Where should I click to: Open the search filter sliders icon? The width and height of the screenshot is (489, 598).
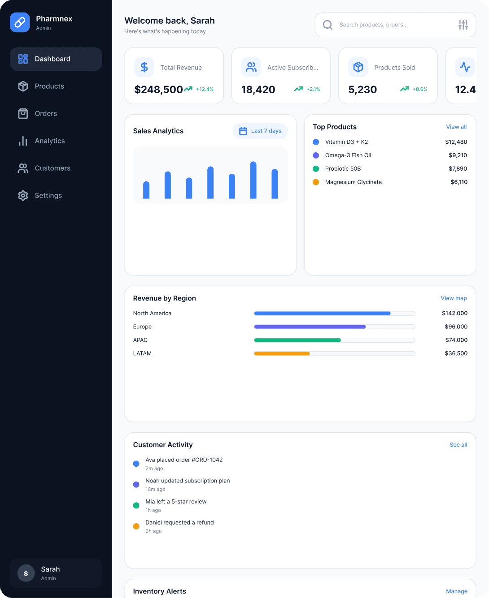click(x=463, y=25)
